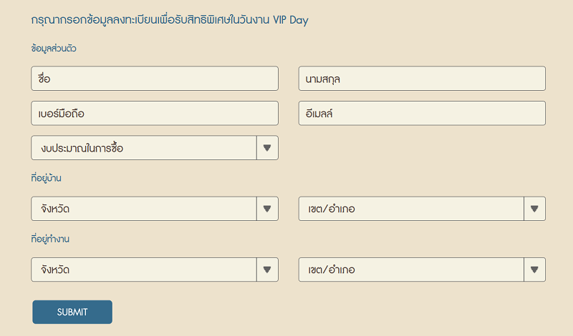Open จังหวัด select under ที่อยู่ทำงาน
573x336 pixels.
155,270
